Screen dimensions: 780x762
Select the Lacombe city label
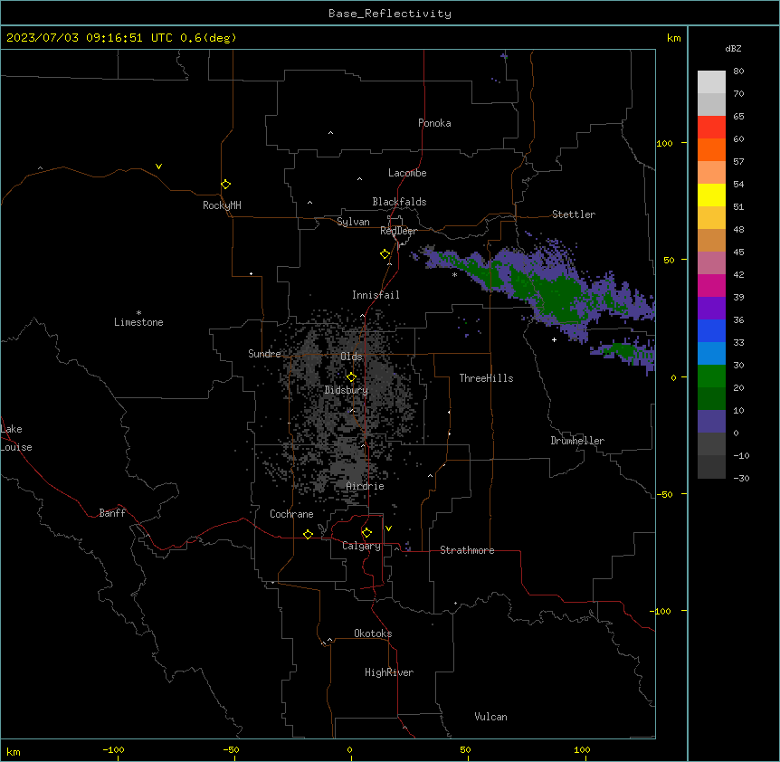[407, 173]
